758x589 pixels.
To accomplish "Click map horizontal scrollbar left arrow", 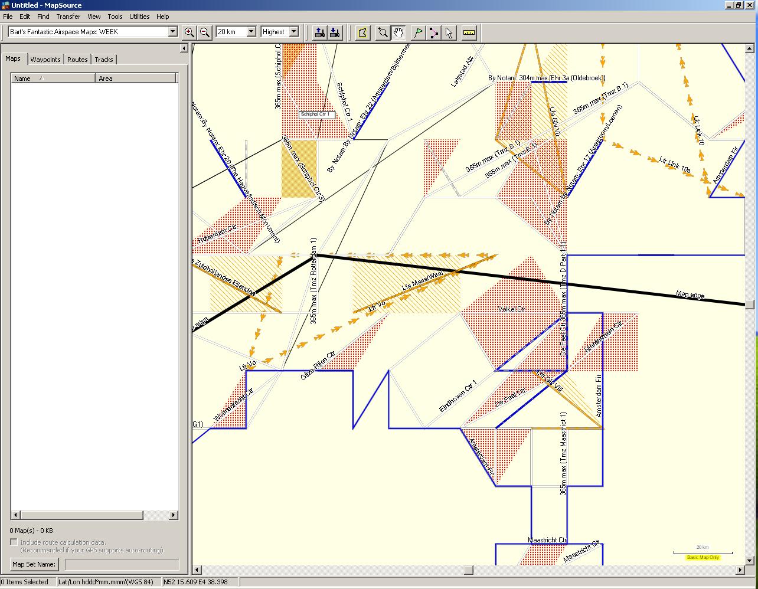I will tap(197, 570).
